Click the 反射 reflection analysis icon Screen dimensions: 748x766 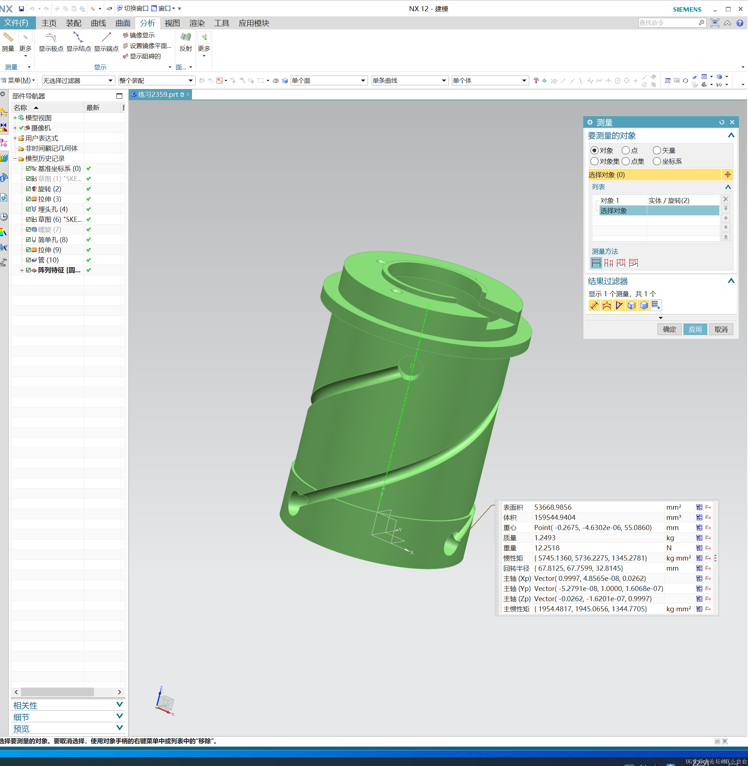point(185,38)
